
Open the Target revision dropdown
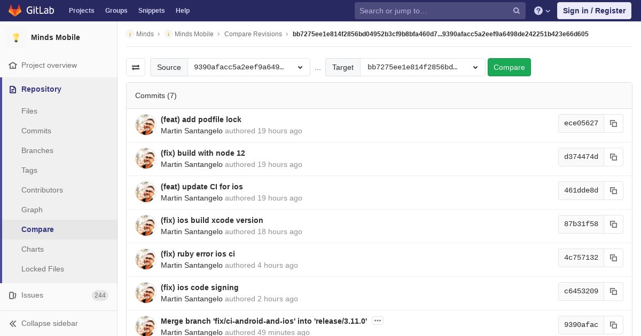[423, 67]
